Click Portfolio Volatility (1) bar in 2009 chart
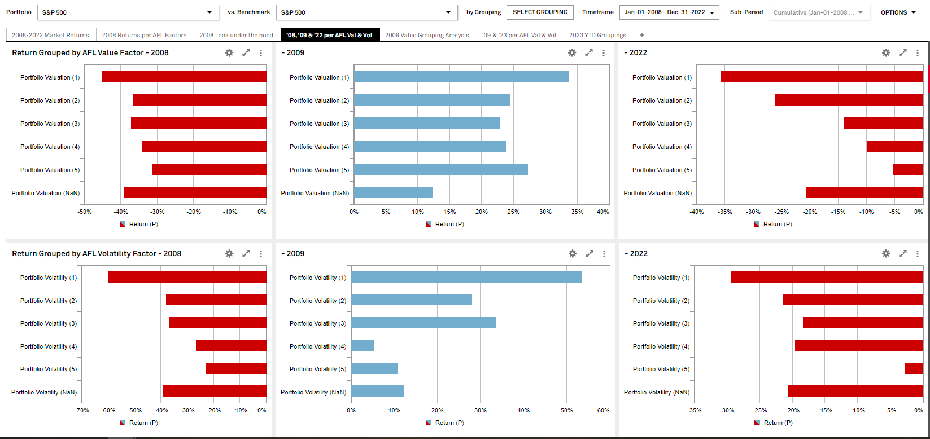 [x=466, y=277]
